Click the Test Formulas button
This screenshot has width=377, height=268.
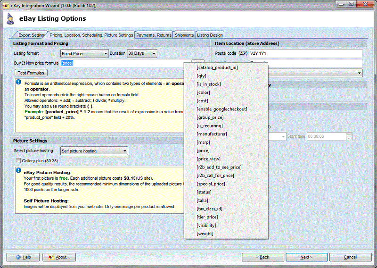pyautogui.click(x=31, y=73)
